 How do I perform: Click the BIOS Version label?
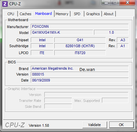(22, 74)
